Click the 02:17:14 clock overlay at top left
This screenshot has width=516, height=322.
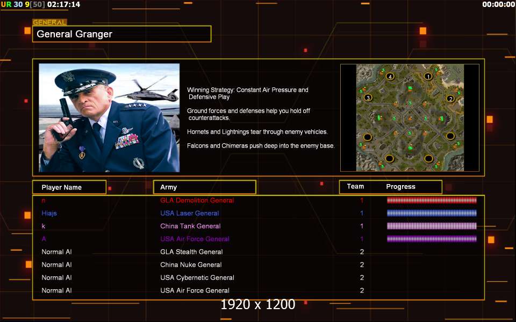(x=63, y=4)
